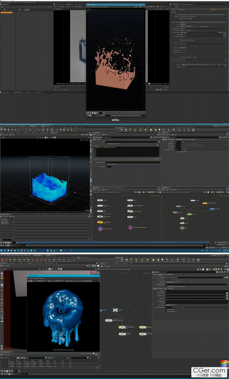Select the pointvelocity1 node
This screenshot has width=229, height=379.
(x=100, y=217)
